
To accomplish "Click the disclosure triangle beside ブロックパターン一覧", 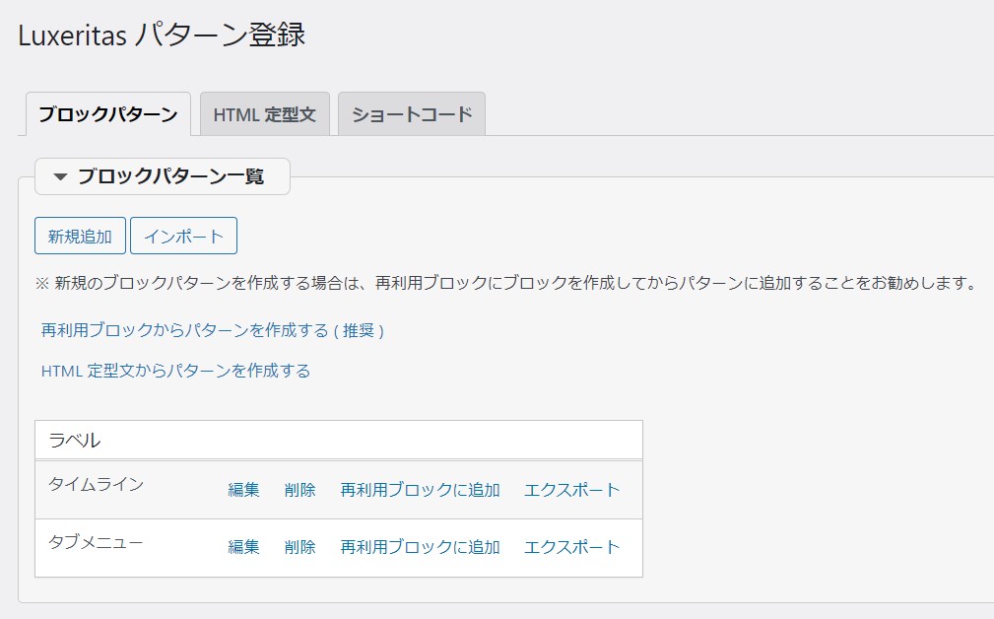I will [x=62, y=176].
